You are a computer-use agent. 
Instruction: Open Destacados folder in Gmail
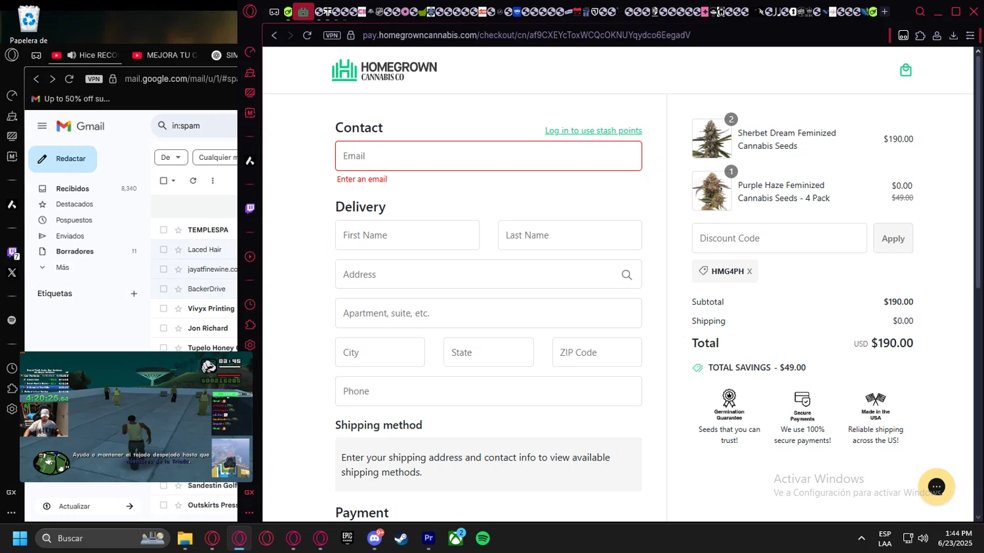[74, 204]
